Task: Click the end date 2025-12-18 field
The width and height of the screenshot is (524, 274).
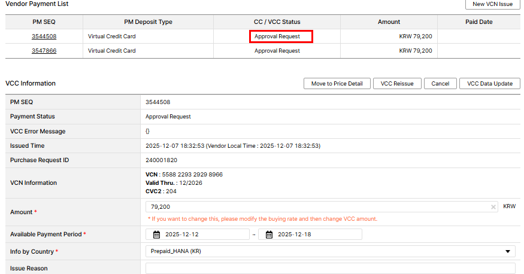Action: (316, 235)
